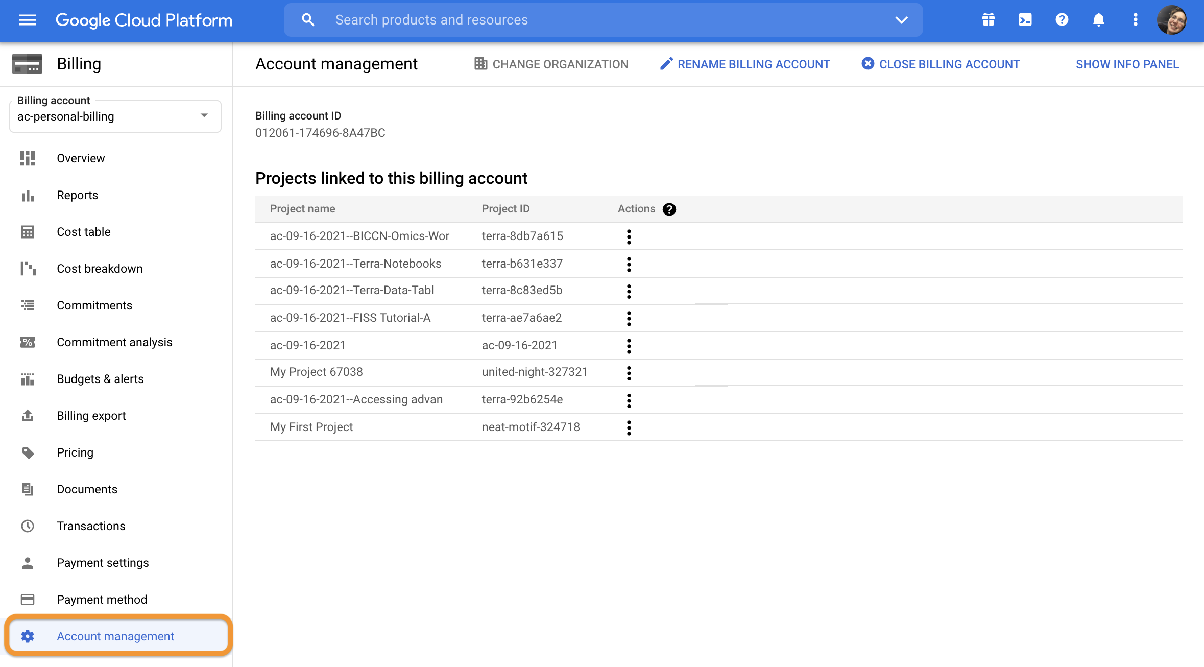The width and height of the screenshot is (1204, 667).
Task: Open Budgets & alerts page
Action: pos(100,379)
